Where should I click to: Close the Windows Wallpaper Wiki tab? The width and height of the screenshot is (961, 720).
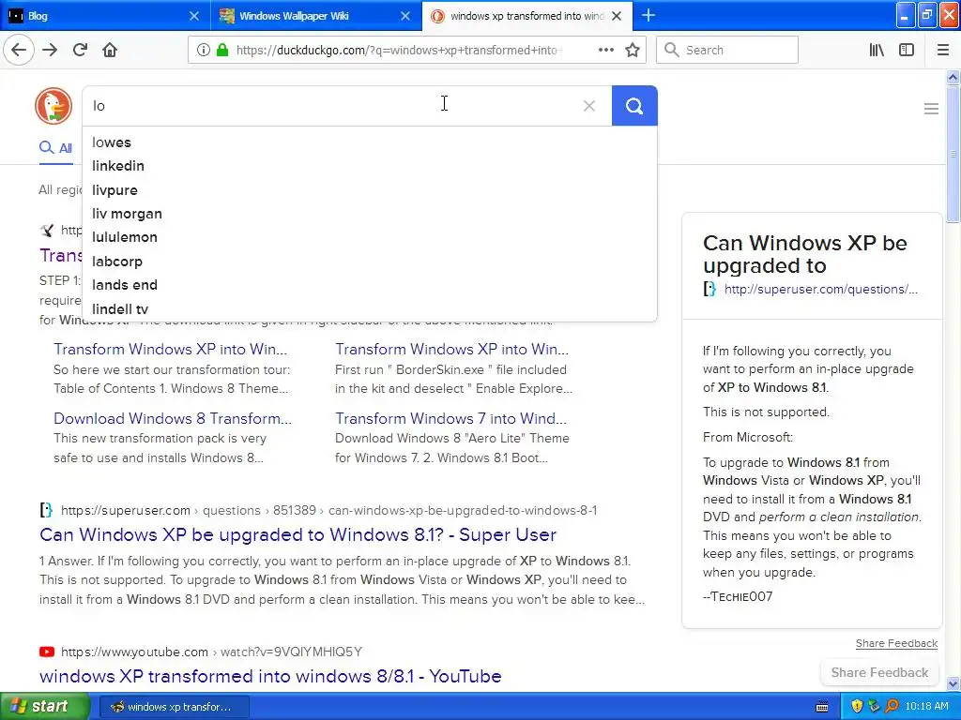pos(405,16)
